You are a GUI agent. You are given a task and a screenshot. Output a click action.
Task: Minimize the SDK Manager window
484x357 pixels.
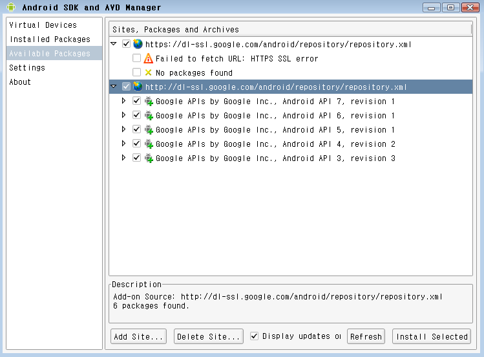tap(431, 7)
